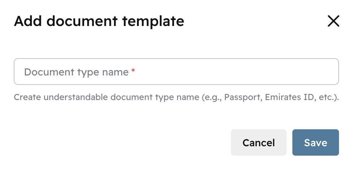Discard changes with the Cancel button
The image size is (352, 169).
[258, 143]
